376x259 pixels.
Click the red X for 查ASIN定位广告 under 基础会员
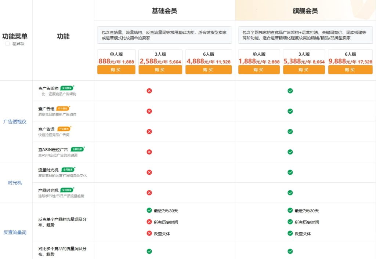tap(149, 152)
